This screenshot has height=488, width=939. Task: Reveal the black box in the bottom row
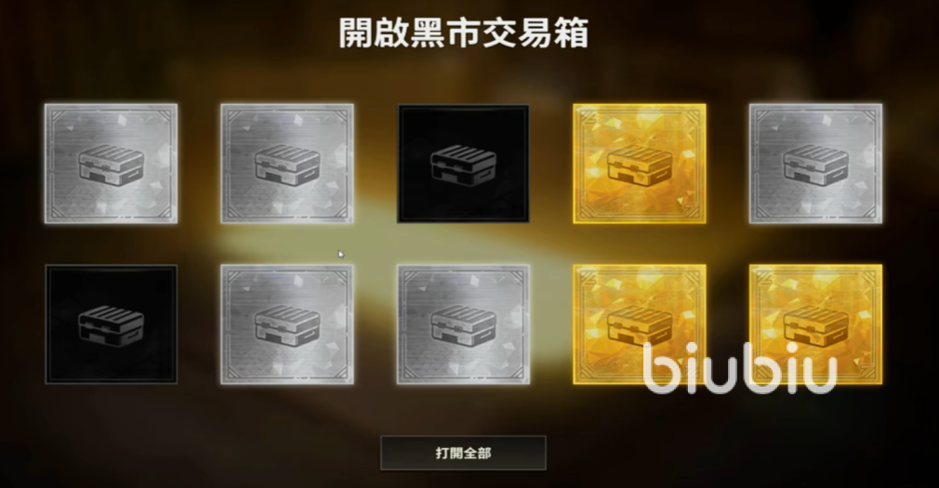click(111, 323)
